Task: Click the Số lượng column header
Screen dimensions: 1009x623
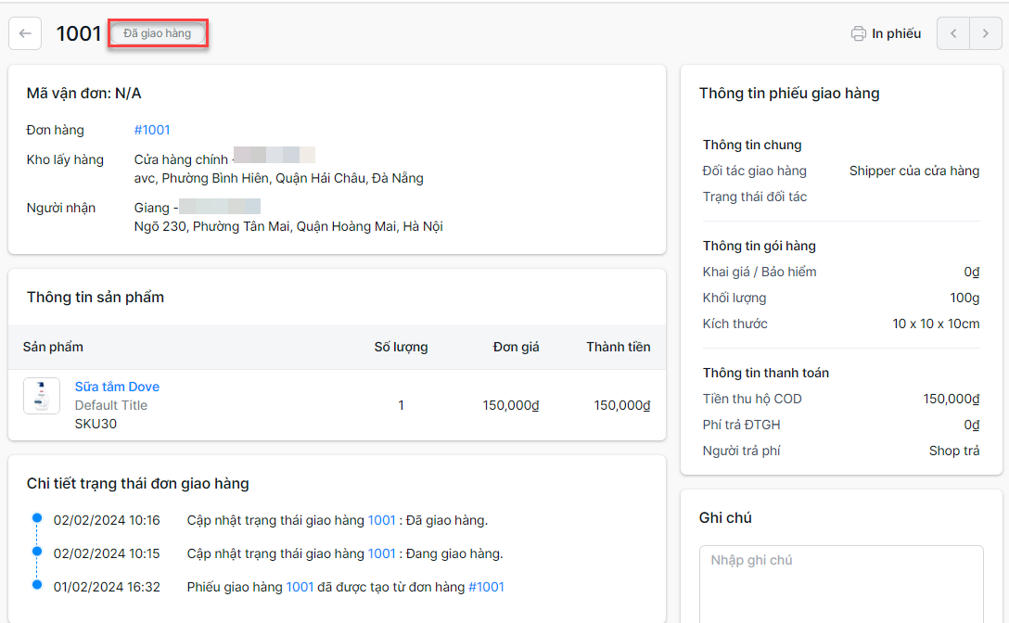Action: [401, 347]
